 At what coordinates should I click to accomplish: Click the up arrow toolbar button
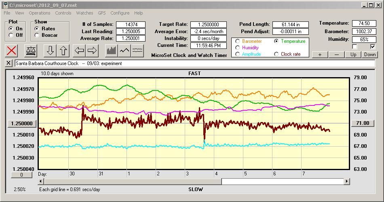pos(63,50)
